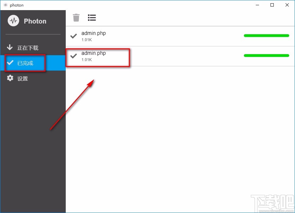Close the photon window
This screenshot has width=295, height=213.
287,5
